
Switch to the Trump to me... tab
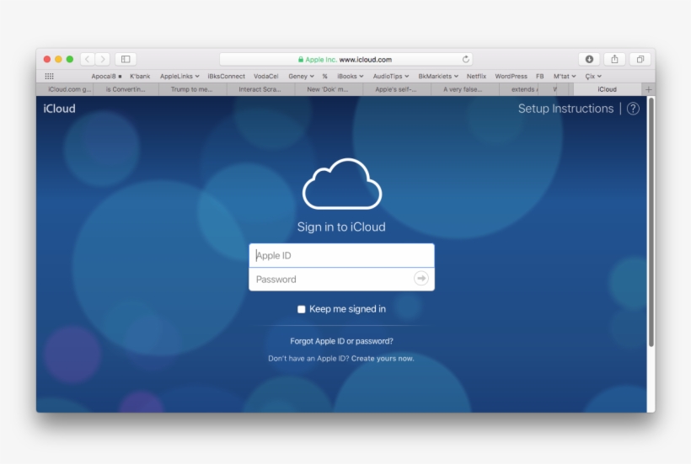click(x=191, y=89)
